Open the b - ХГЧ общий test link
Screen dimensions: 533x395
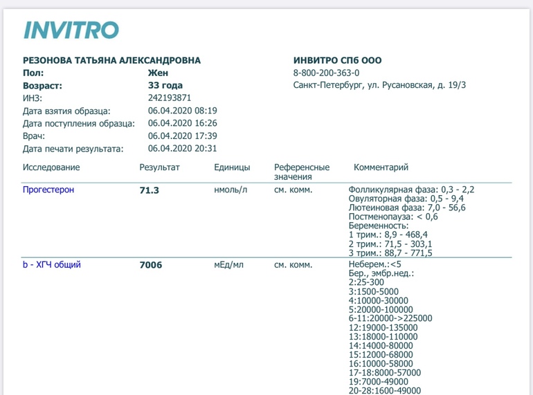[x=52, y=264]
